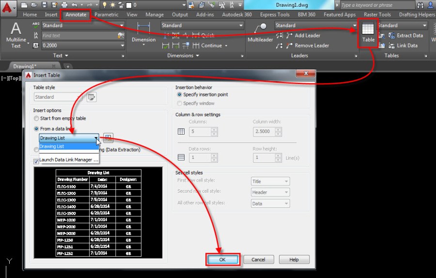The width and height of the screenshot is (436, 278).
Task: Choose 'Launch Data Link Manager' from list
Action: click(69, 160)
